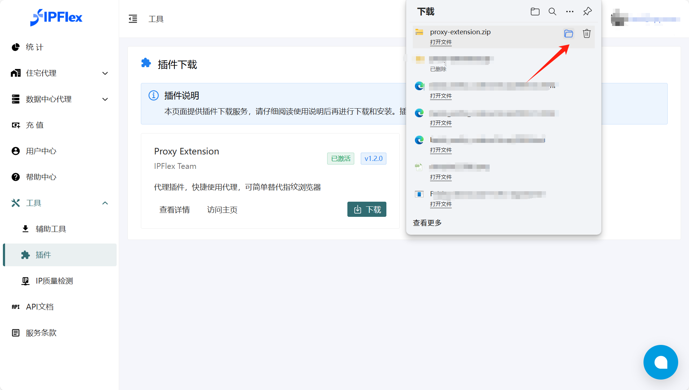Search downloads with magnifier icon
Image resolution: width=689 pixels, height=390 pixels.
click(x=552, y=12)
